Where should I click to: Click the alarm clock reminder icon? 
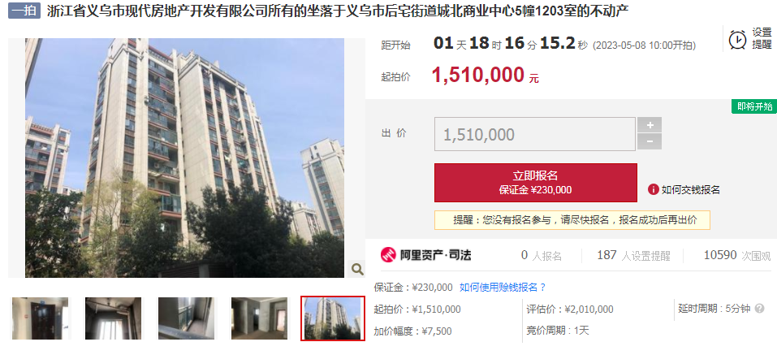point(737,39)
